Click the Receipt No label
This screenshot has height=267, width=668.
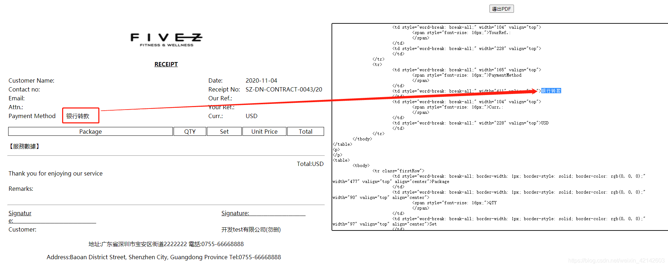point(224,89)
